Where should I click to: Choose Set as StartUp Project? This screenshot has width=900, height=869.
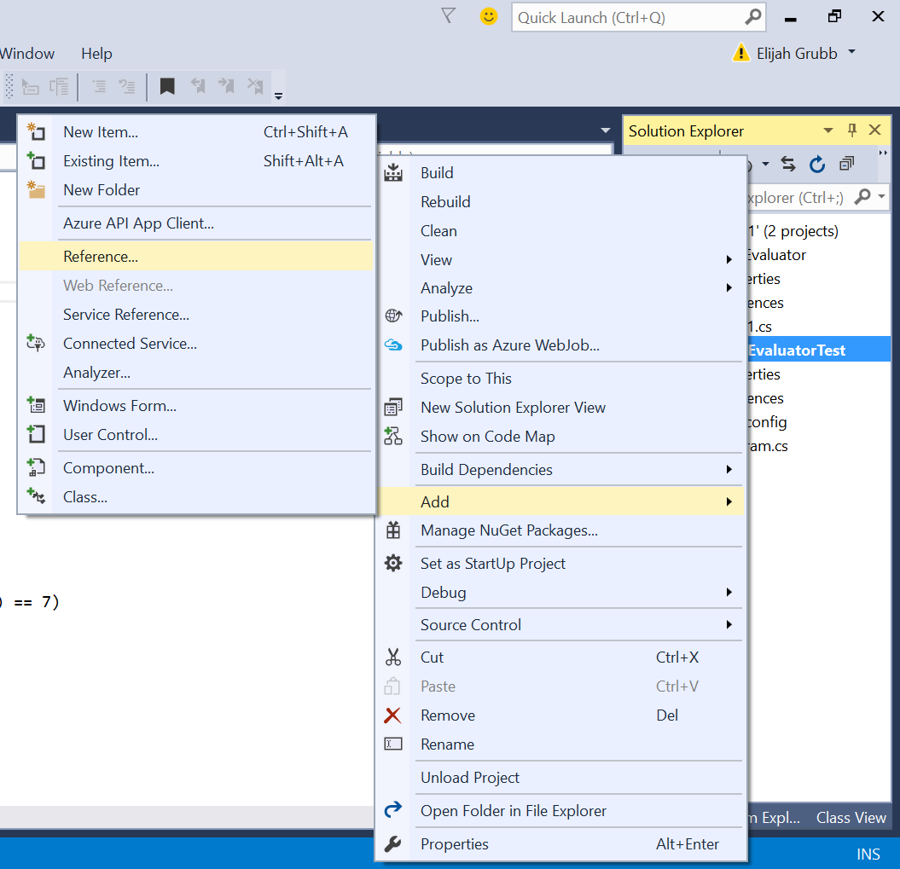[x=492, y=564]
